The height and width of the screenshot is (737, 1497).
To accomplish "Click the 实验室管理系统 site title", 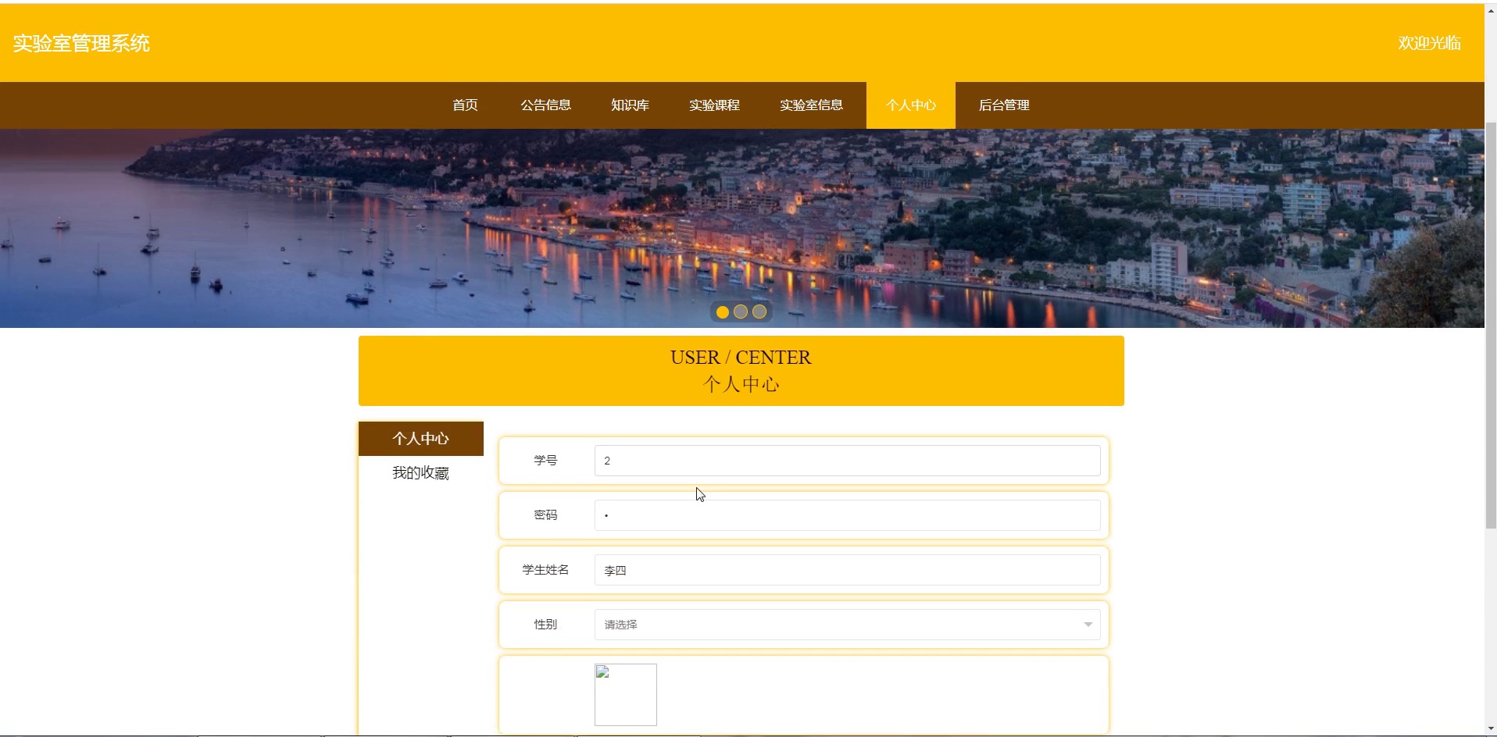I will pos(81,43).
